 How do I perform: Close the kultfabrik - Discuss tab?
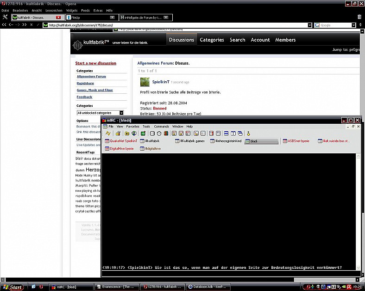click(58, 18)
